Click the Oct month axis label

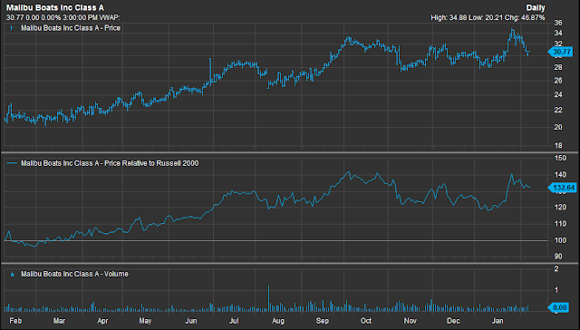click(x=366, y=321)
